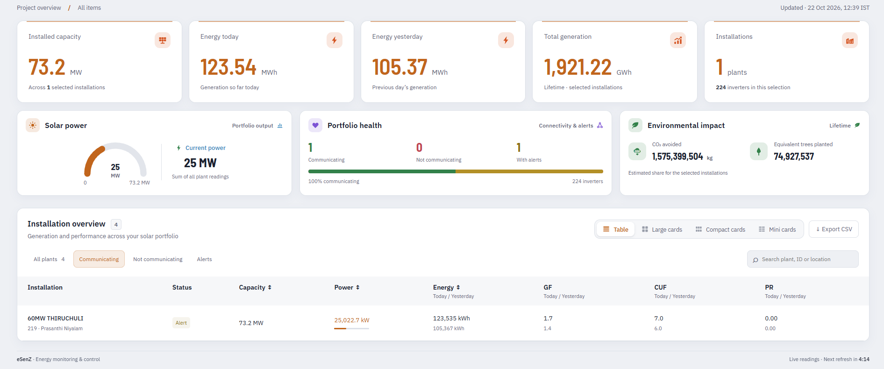Click the lightning bolt icon on Energy today card
Viewport: 884px width, 369px height.
point(335,40)
